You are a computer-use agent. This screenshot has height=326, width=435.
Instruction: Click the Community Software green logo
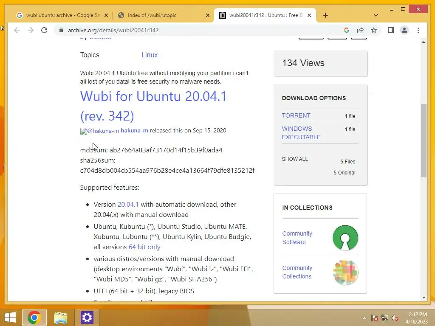coord(345,238)
